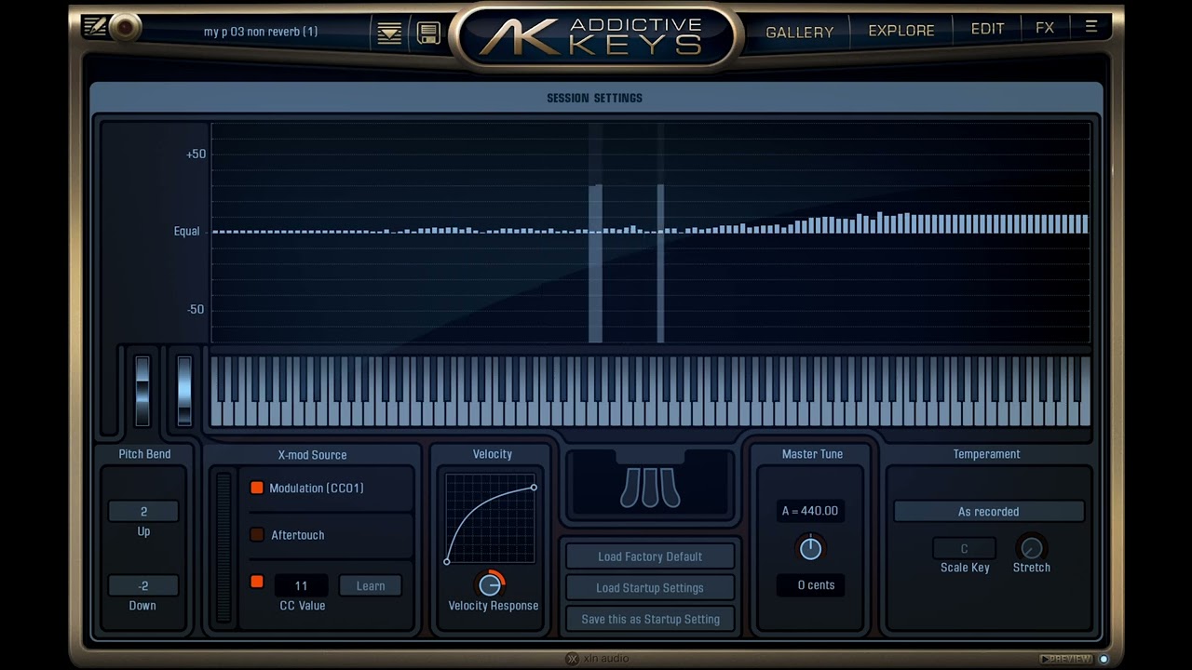Click the right sustain pedal

click(670, 488)
